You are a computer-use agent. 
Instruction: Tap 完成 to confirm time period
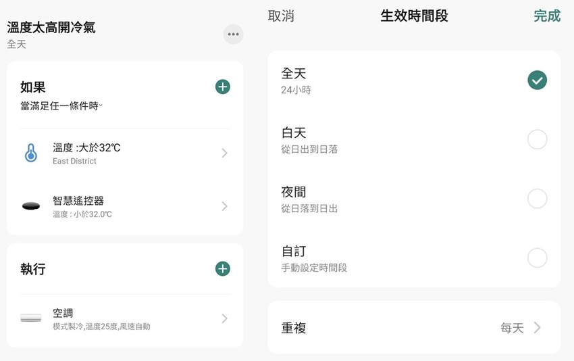click(547, 16)
